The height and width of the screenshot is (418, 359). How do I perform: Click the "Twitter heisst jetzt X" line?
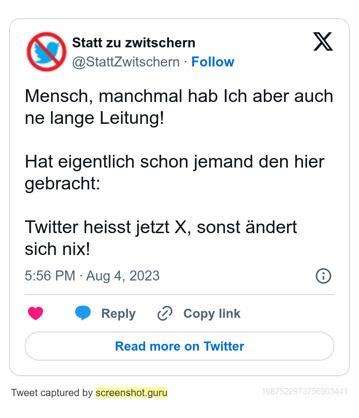coord(161,227)
